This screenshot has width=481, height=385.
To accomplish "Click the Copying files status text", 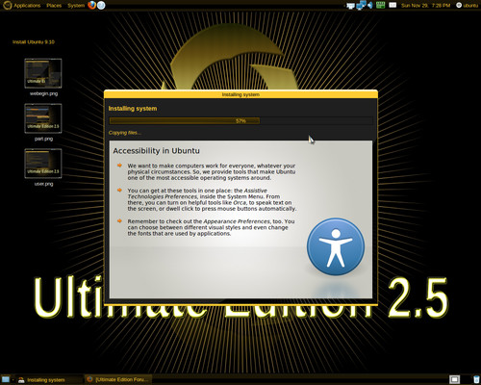I will [124, 133].
